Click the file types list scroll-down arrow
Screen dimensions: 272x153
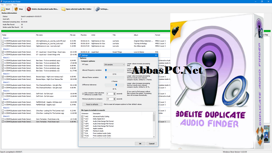pyautogui.click(x=154, y=137)
